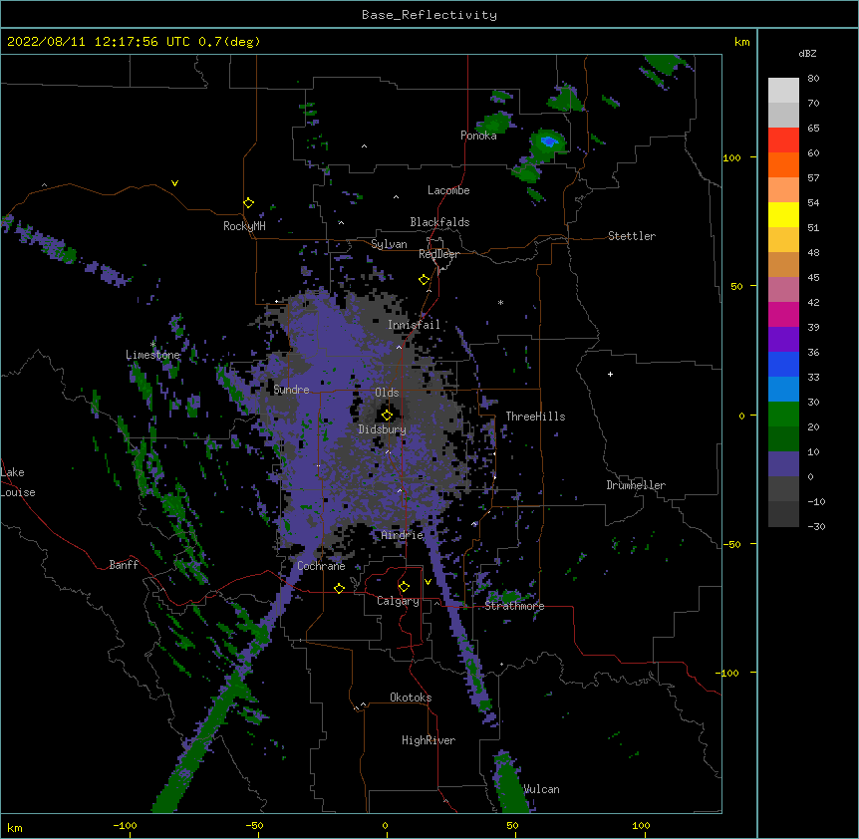The image size is (859, 839).
Task: Click the ThreeHills label
Action: pos(535,417)
